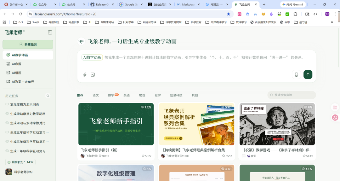Click the paperclip attachment icon
The image size is (340, 181).
coord(85,74)
